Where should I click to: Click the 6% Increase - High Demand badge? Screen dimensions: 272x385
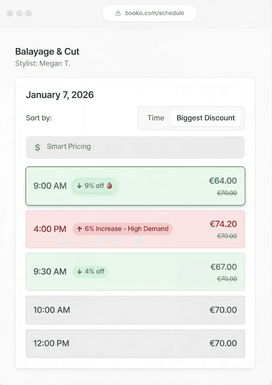click(x=123, y=229)
